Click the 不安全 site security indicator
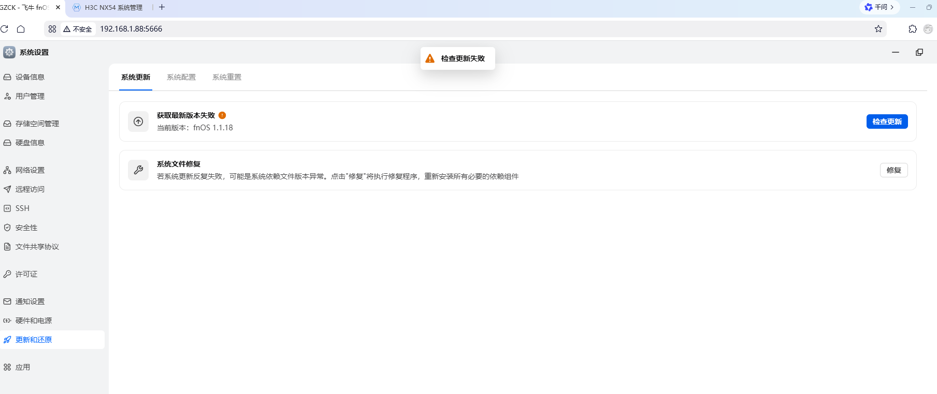Viewport: 937px width, 394px height. click(x=78, y=29)
